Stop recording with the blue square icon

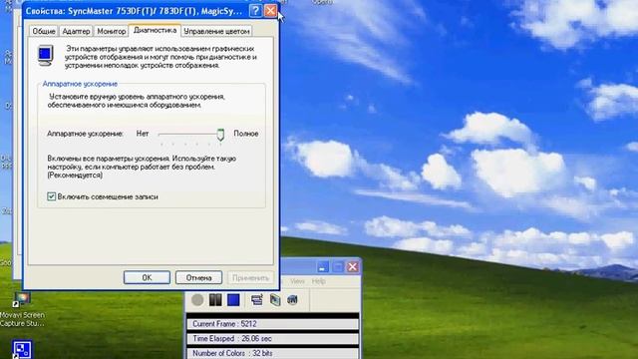233,300
